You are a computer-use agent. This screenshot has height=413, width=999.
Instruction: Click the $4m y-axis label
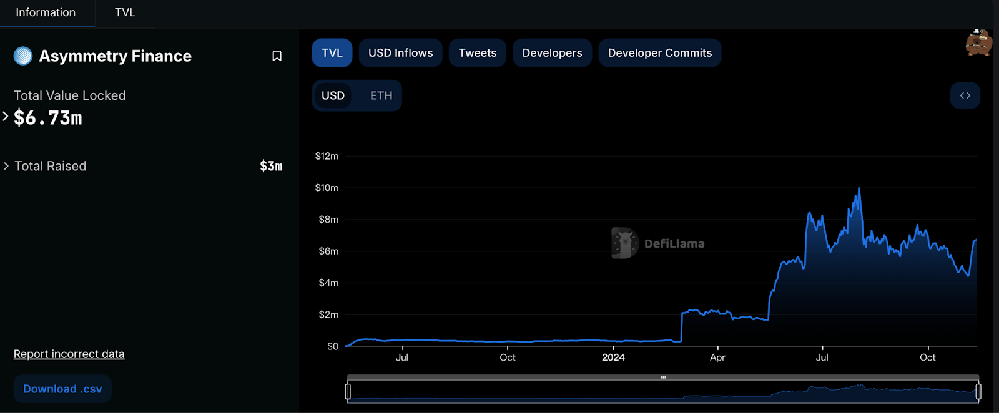pyautogui.click(x=328, y=283)
